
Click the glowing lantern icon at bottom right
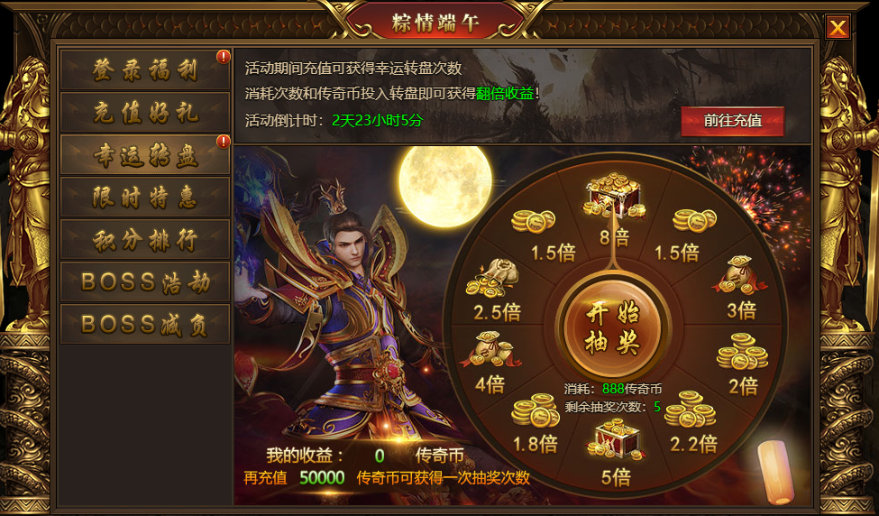(x=776, y=472)
